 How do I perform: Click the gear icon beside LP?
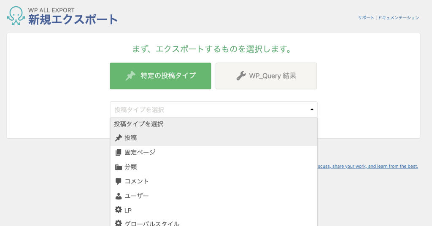point(119,210)
